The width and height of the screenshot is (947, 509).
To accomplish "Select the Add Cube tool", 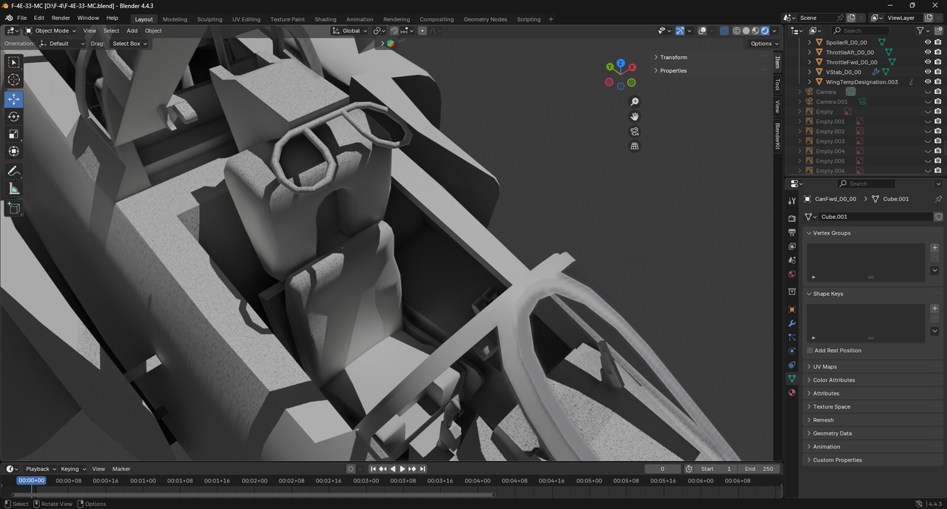I will click(14, 209).
